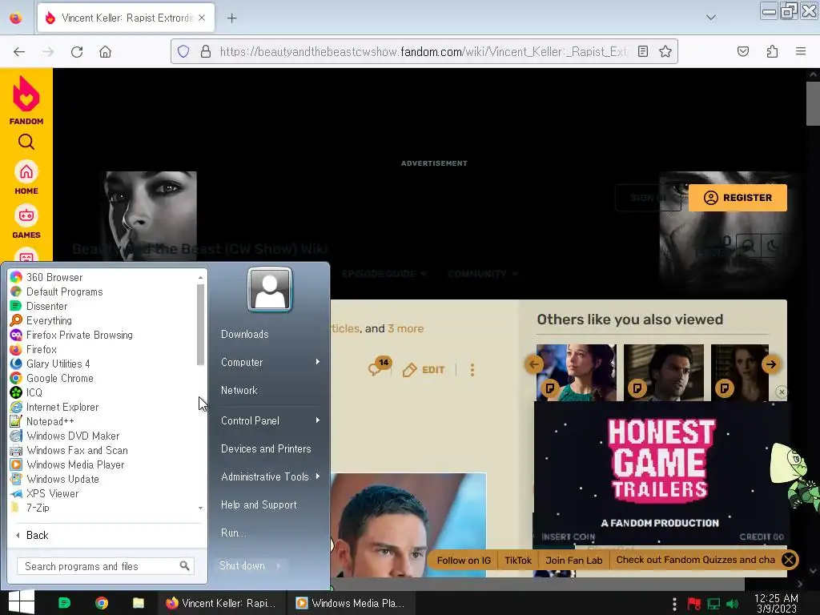This screenshot has width=820, height=615.
Task: Open the Firefox application hamburger menu
Action: point(801,51)
